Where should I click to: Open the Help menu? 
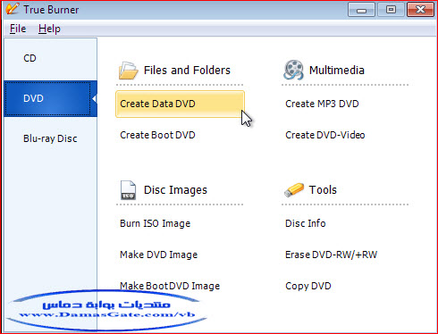(x=49, y=29)
